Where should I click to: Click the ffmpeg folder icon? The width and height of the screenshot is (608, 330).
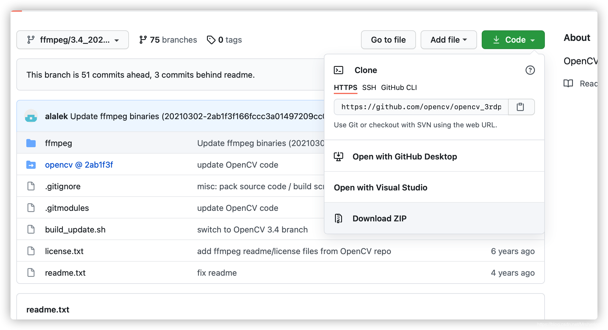31,143
